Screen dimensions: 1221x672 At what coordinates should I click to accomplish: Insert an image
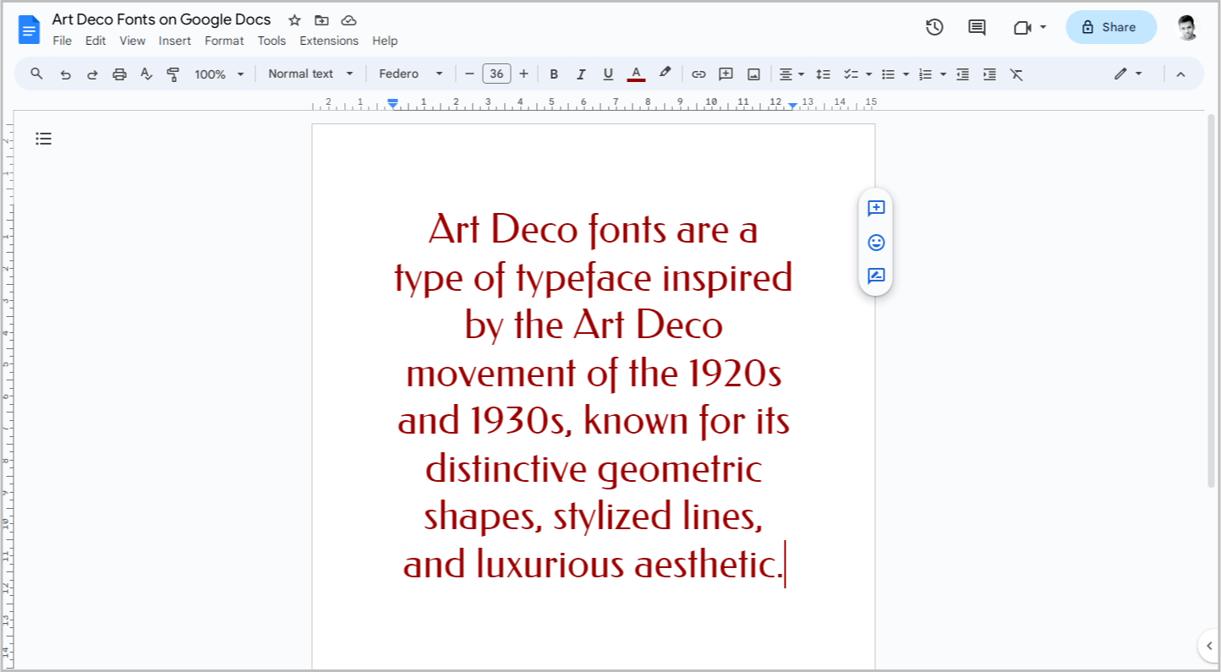click(x=753, y=74)
